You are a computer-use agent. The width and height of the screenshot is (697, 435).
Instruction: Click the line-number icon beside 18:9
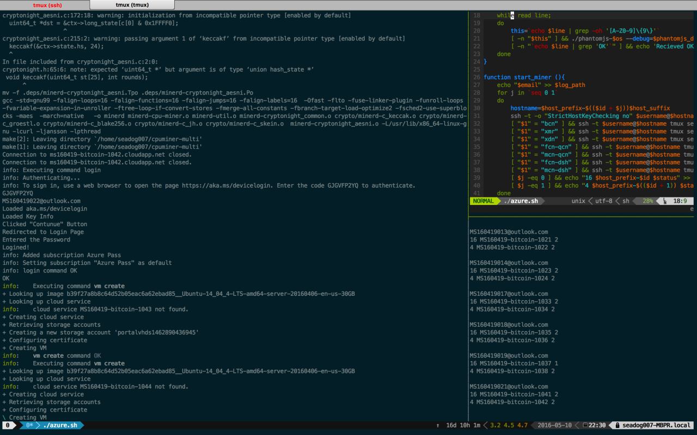click(664, 201)
